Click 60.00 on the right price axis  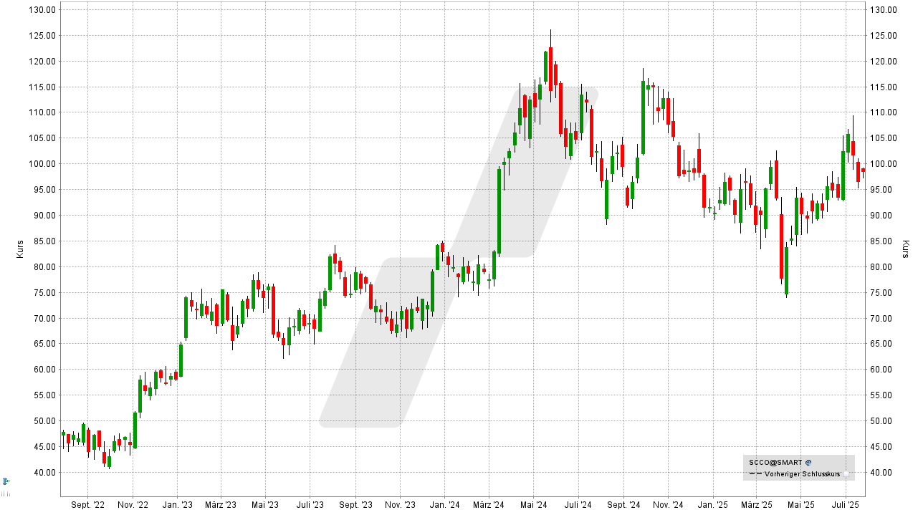[880, 370]
